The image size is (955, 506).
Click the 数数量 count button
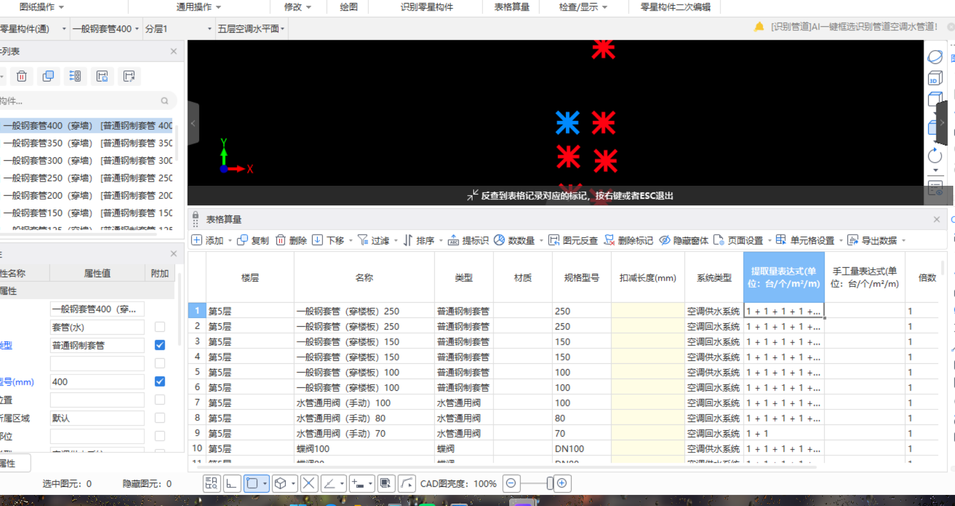click(514, 240)
